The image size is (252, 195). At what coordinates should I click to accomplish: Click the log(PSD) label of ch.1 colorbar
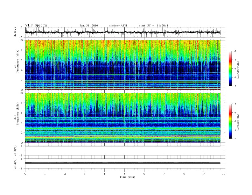(x=238, y=70)
